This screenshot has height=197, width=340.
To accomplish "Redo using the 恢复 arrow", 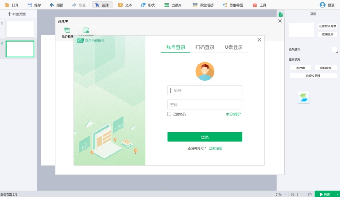I will tap(79, 5).
